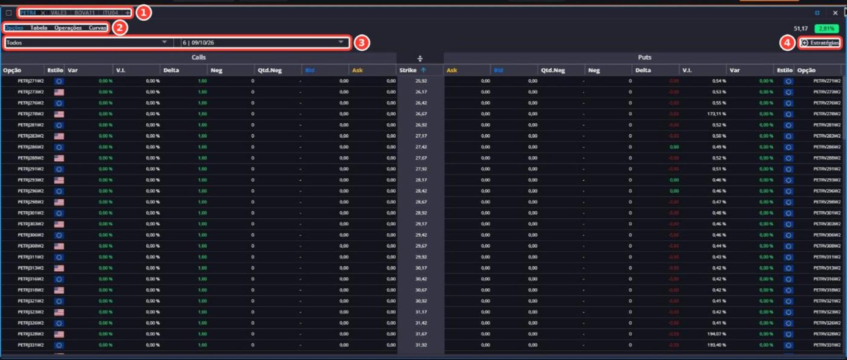Click the European style flag for PETRJ276W2

click(59, 103)
